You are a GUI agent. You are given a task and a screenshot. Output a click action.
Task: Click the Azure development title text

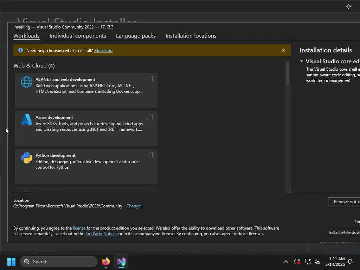54,117
